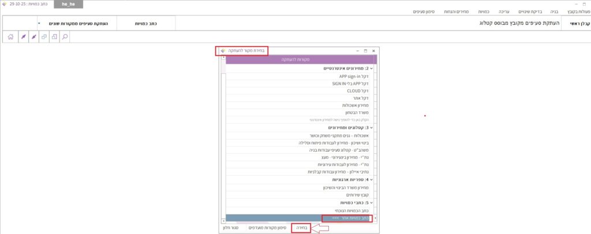Click the stepped window layout icon
The height and width of the screenshot is (234, 591).
pos(54,36)
